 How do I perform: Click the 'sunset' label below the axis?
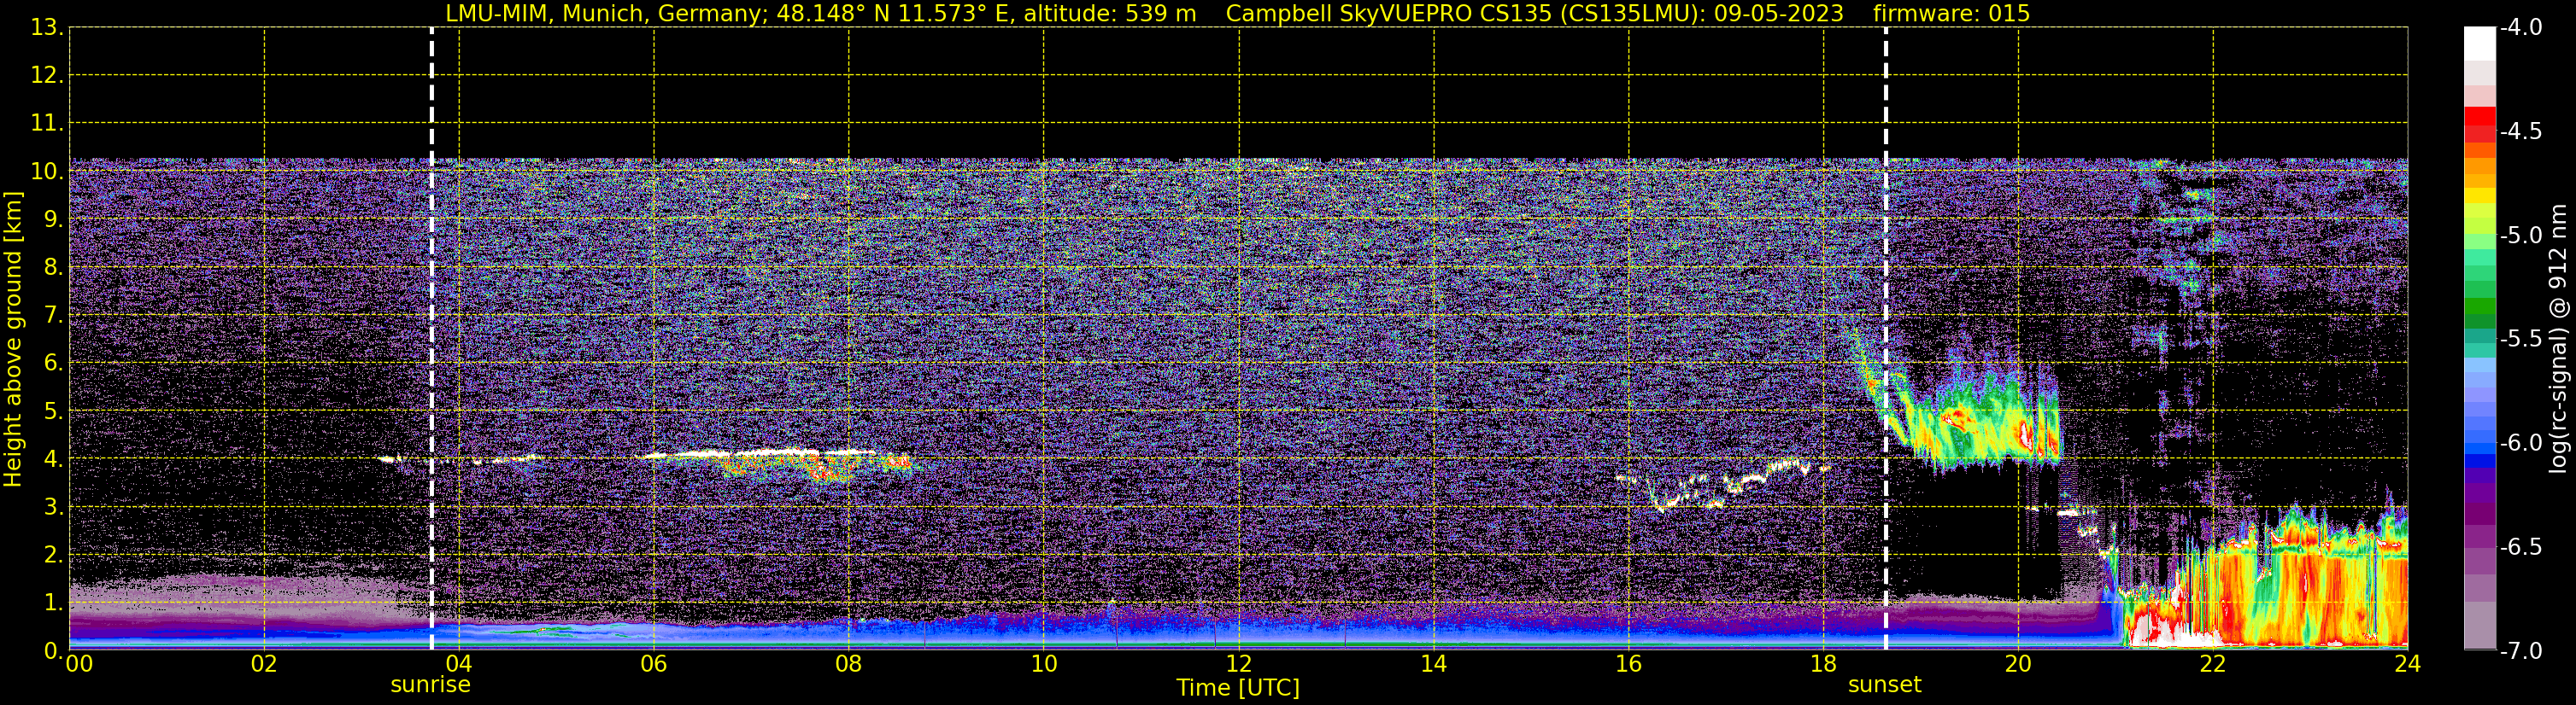point(1884,684)
